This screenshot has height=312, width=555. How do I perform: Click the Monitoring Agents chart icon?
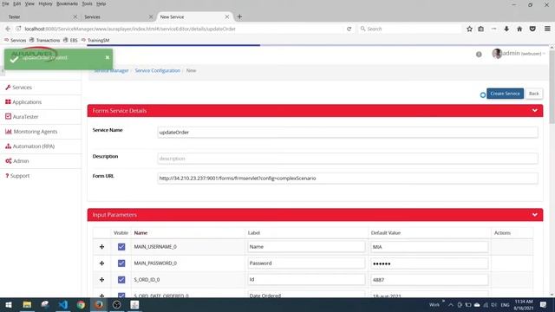(x=9, y=131)
